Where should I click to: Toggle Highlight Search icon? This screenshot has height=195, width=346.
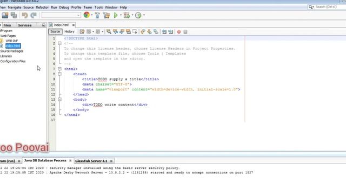pyautogui.click(x=128, y=31)
